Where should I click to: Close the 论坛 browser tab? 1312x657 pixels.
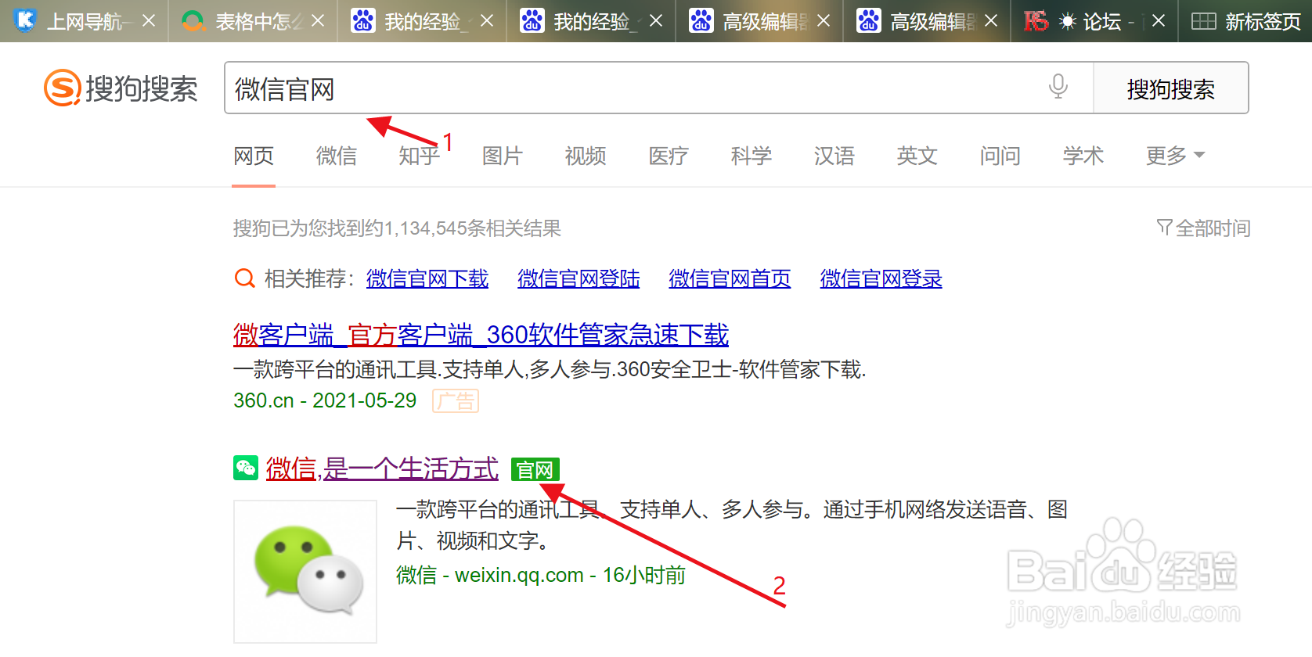coord(1159,20)
